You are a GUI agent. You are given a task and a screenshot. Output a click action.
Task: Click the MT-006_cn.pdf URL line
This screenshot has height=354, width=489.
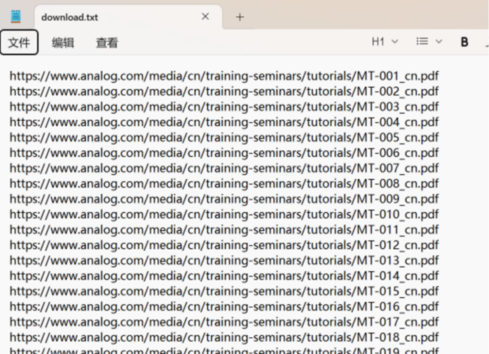[x=224, y=153]
